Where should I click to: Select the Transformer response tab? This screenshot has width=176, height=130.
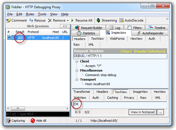click(x=82, y=92)
